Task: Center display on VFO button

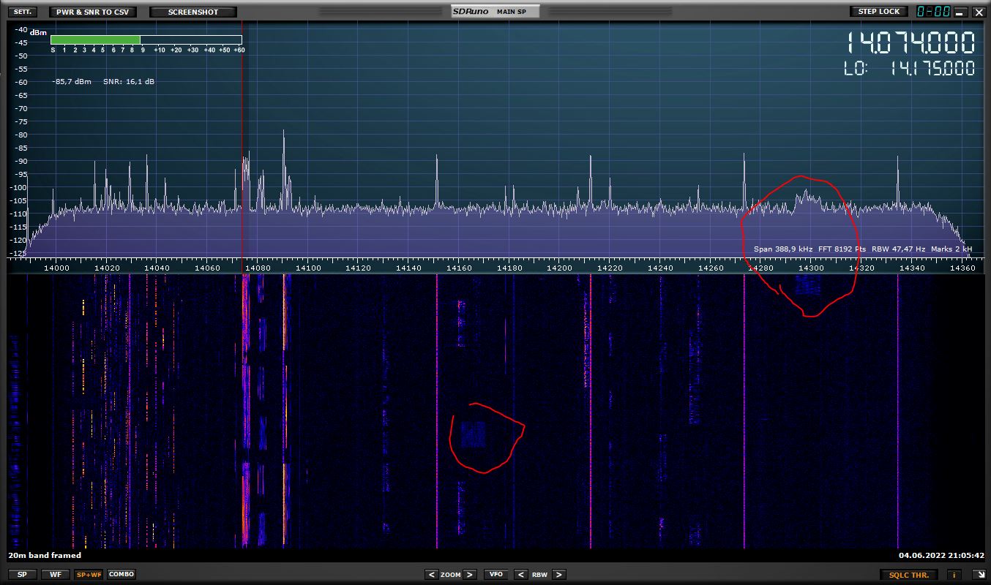Action: coord(495,575)
